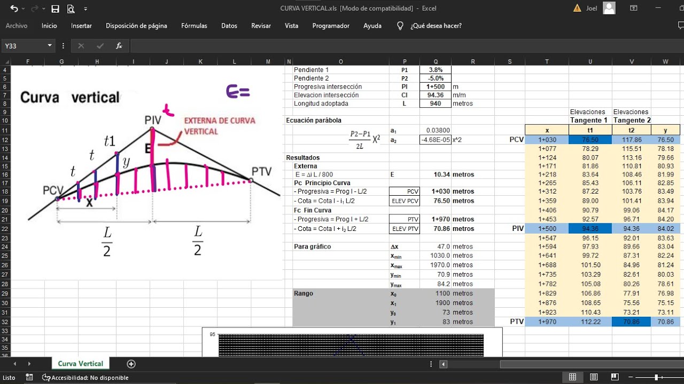Open the Archivo menu
684x384 pixels.
tap(17, 26)
